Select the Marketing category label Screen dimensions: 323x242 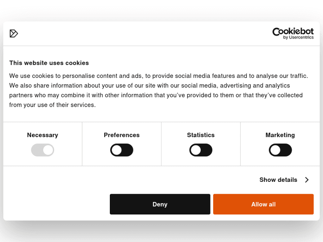[280, 135]
